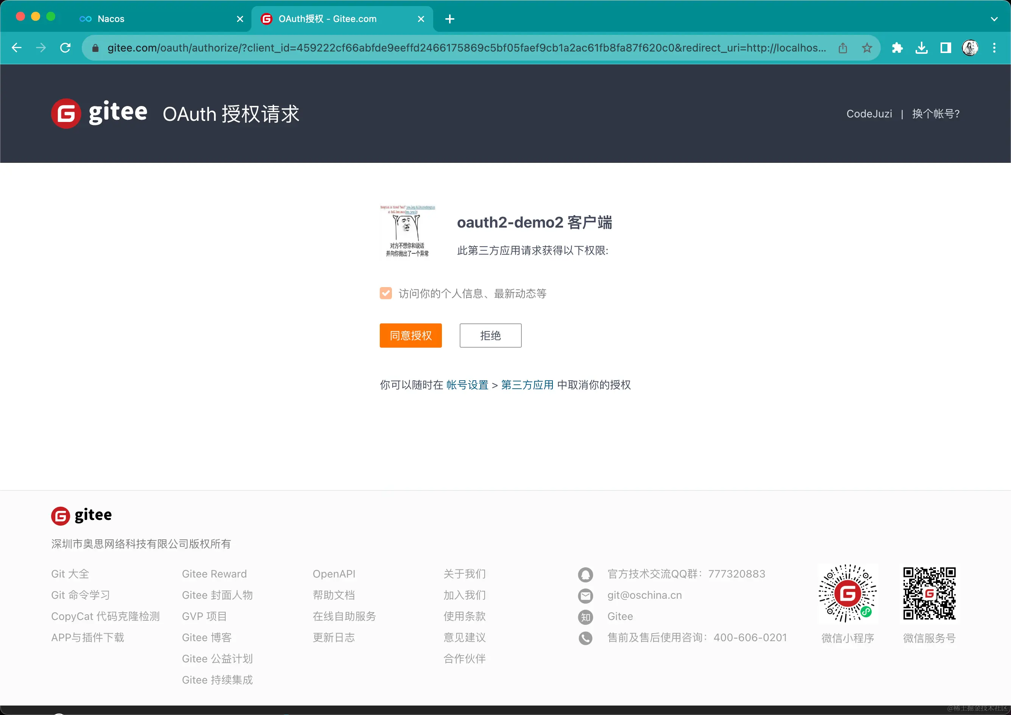Click the oauth2-demo2 app thumbnail image

(x=407, y=231)
